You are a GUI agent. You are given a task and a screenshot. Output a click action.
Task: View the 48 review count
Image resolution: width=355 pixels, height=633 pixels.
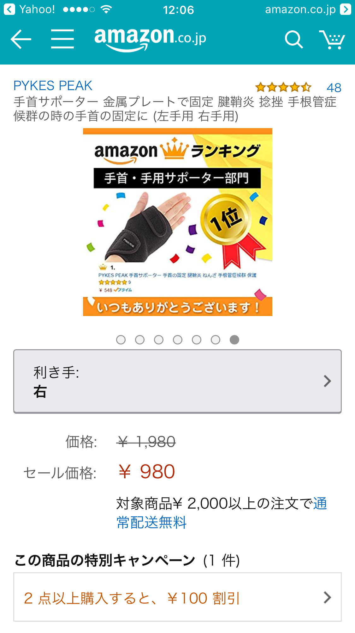(x=334, y=88)
